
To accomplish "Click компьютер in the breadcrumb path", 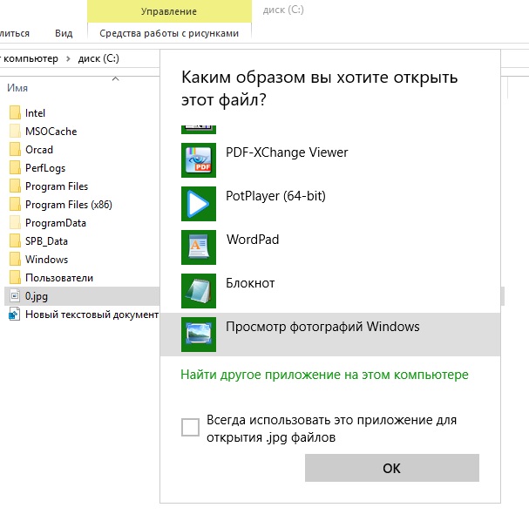I will point(31,58).
